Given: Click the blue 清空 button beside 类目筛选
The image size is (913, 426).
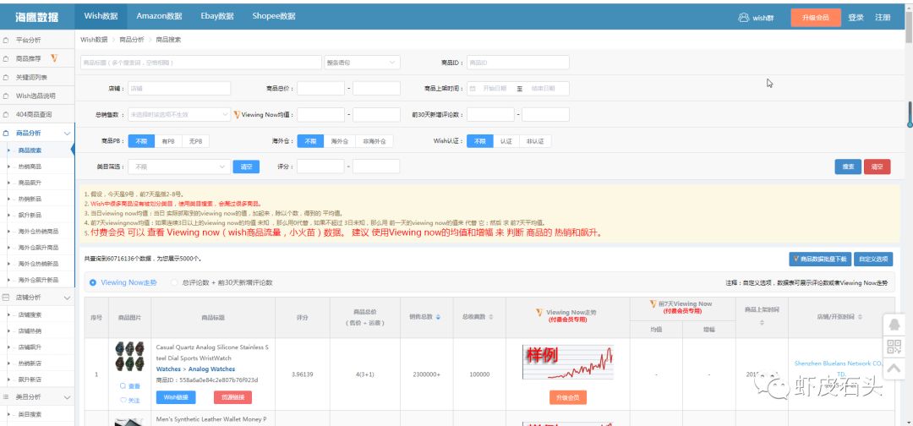Looking at the screenshot, I should 246,167.
